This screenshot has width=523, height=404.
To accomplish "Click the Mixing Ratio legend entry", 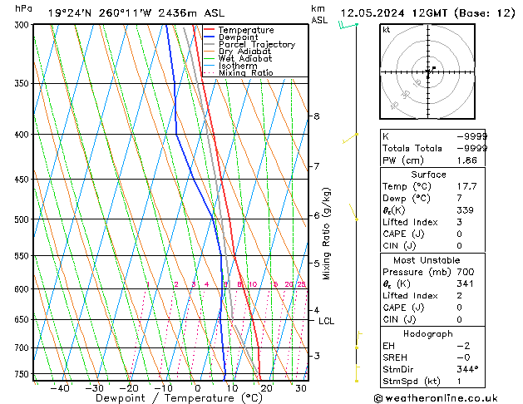I will 239,72.
